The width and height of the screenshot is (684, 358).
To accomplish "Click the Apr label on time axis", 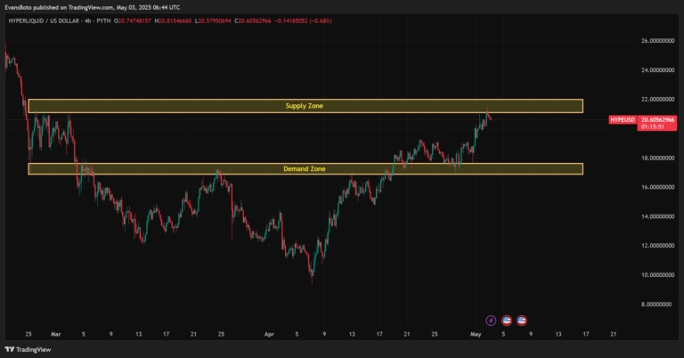I will [x=270, y=334].
